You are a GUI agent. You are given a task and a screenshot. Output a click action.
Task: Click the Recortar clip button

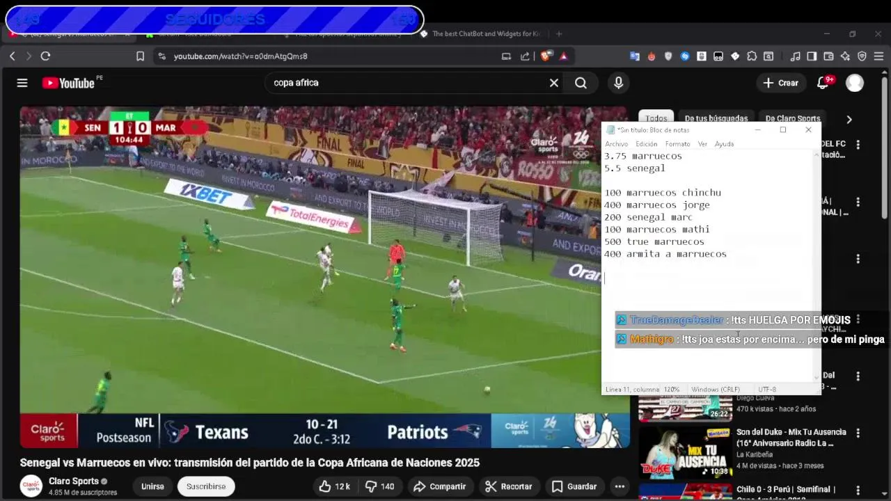[x=509, y=486]
